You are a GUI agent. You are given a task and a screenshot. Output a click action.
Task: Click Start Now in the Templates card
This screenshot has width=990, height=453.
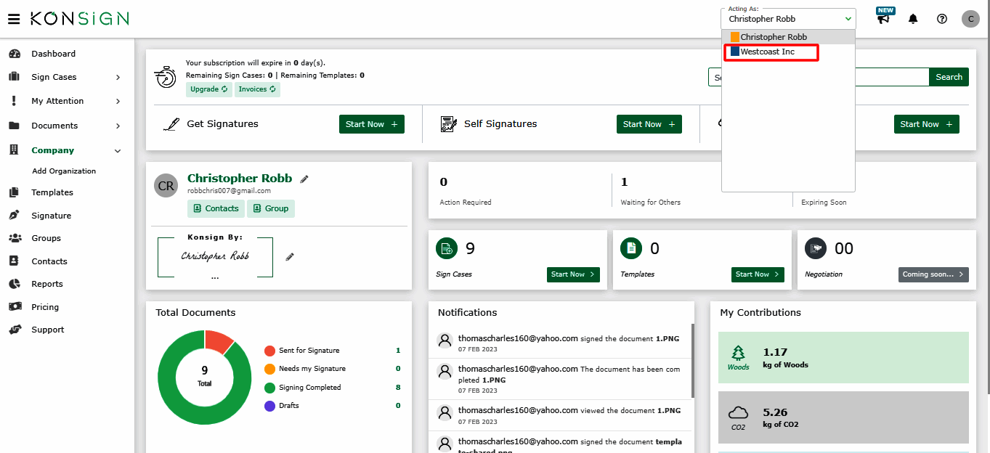tap(758, 274)
